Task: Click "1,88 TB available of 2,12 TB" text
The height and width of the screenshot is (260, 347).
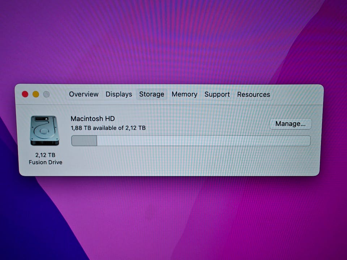Action: 108,128
